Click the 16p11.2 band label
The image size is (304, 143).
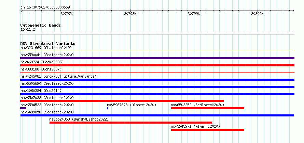(28, 30)
